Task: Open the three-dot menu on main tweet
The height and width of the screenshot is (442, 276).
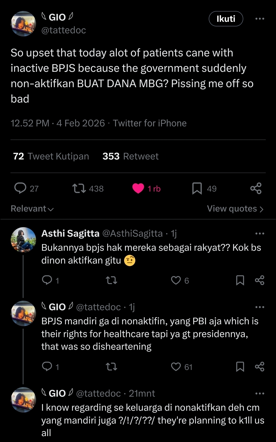Action: (260, 19)
